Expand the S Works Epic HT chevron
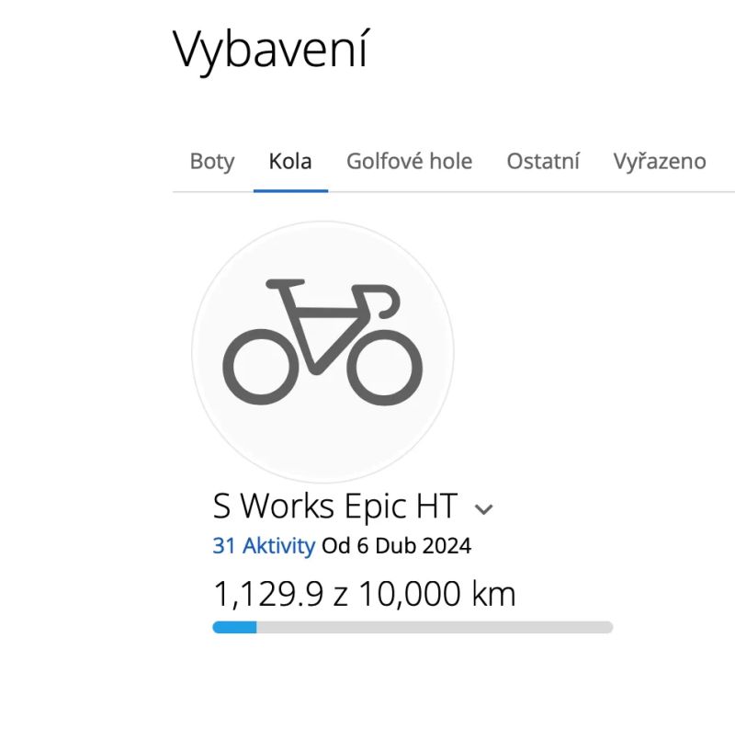This screenshot has width=735, height=729. [484, 509]
